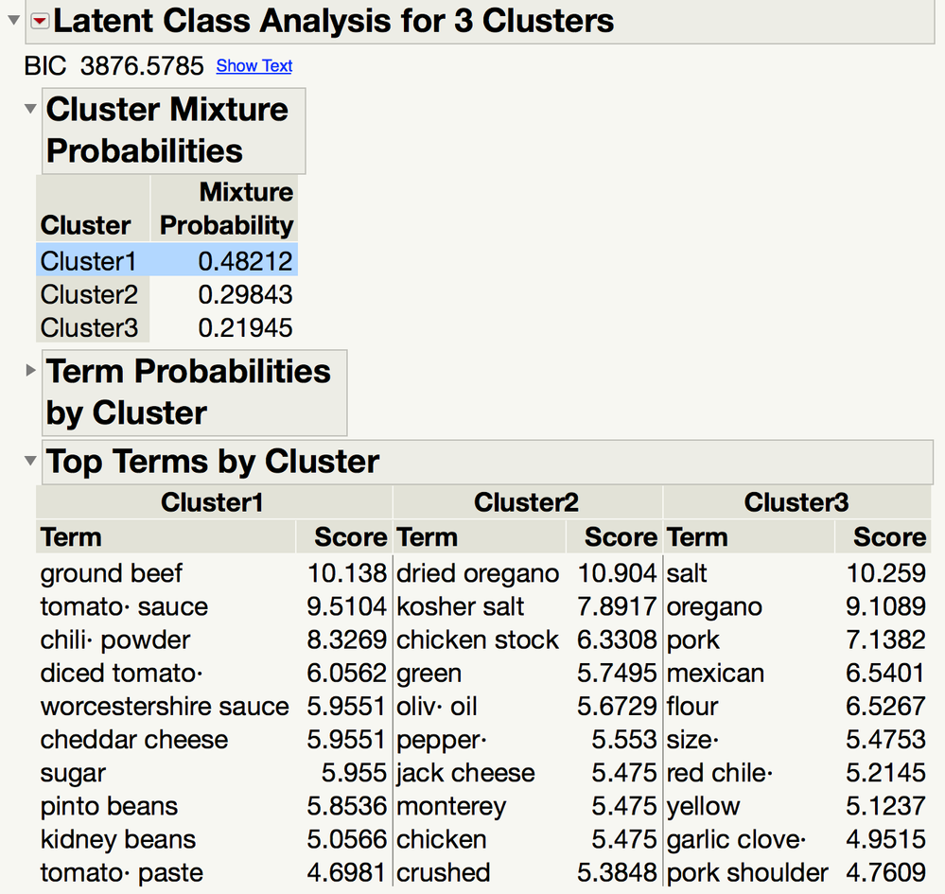Select the Cluster2 row in mixture table
Viewport: 945px width, 894px height.
pos(166,294)
